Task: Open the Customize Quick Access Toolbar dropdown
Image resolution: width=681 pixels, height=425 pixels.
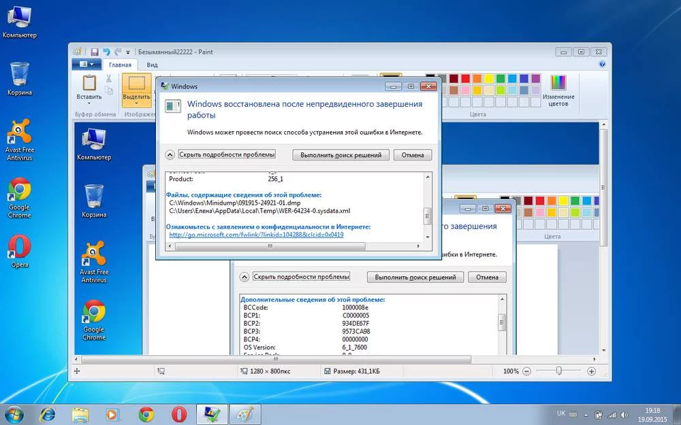Action: pos(129,52)
